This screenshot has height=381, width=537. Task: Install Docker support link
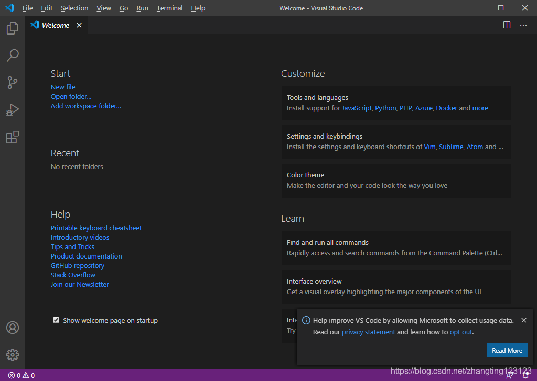point(446,108)
